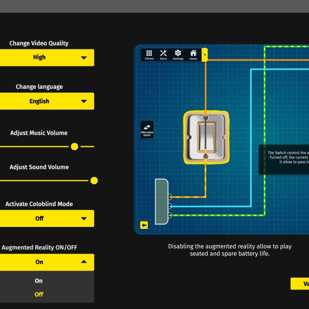
Task: Collapse the toolbar with the yellow arrow tab
Action: pyautogui.click(x=204, y=55)
